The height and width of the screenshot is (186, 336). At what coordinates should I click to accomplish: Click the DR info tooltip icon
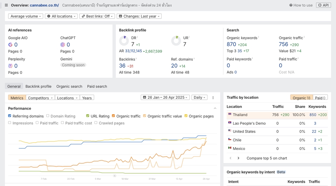click(137, 37)
